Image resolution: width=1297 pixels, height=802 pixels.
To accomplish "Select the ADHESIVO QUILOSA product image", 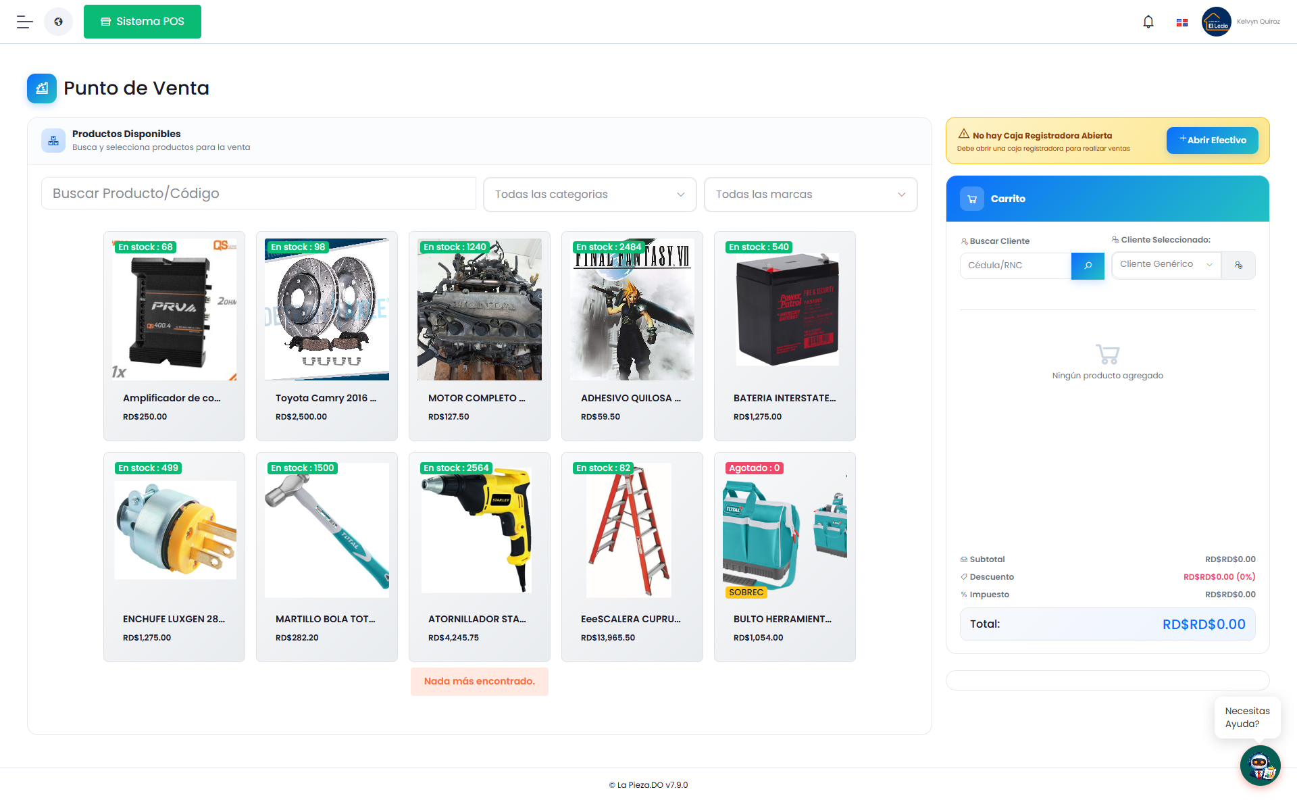I will click(632, 309).
